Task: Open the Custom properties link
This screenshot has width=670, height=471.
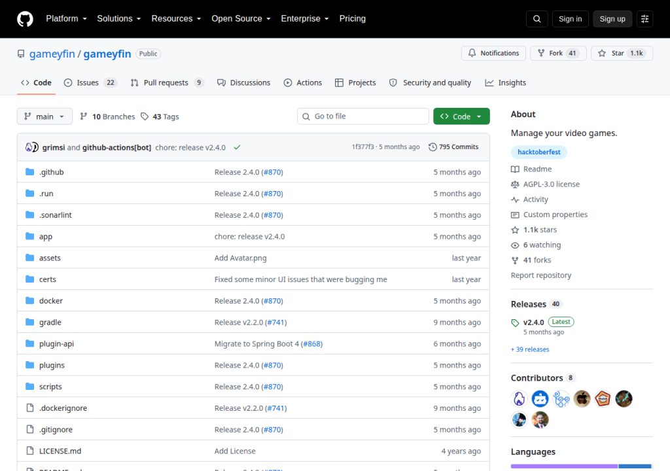Action: [x=550, y=215]
